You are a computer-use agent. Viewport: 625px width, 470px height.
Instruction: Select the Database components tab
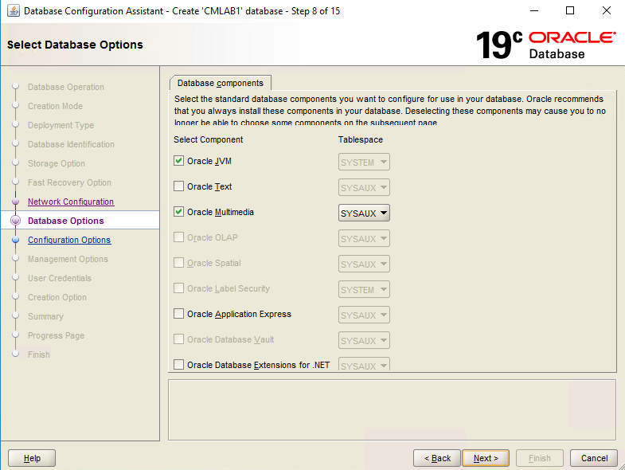pyautogui.click(x=221, y=83)
